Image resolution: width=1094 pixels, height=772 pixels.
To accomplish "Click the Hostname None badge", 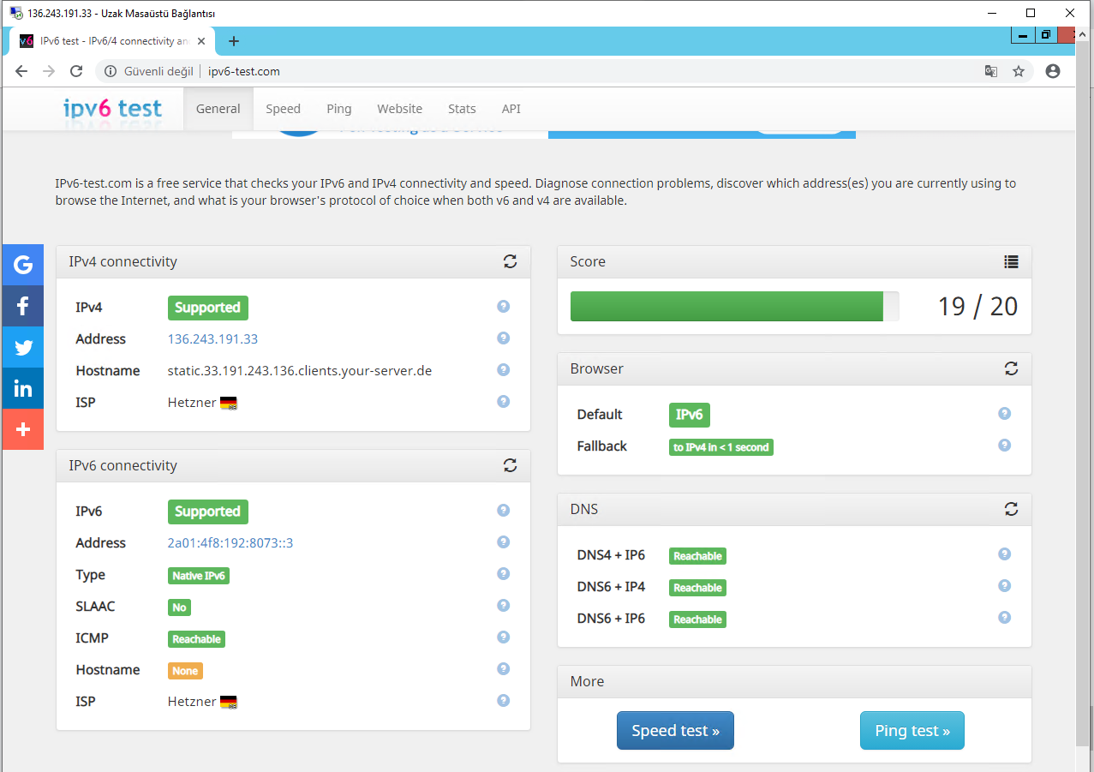I will pyautogui.click(x=185, y=671).
